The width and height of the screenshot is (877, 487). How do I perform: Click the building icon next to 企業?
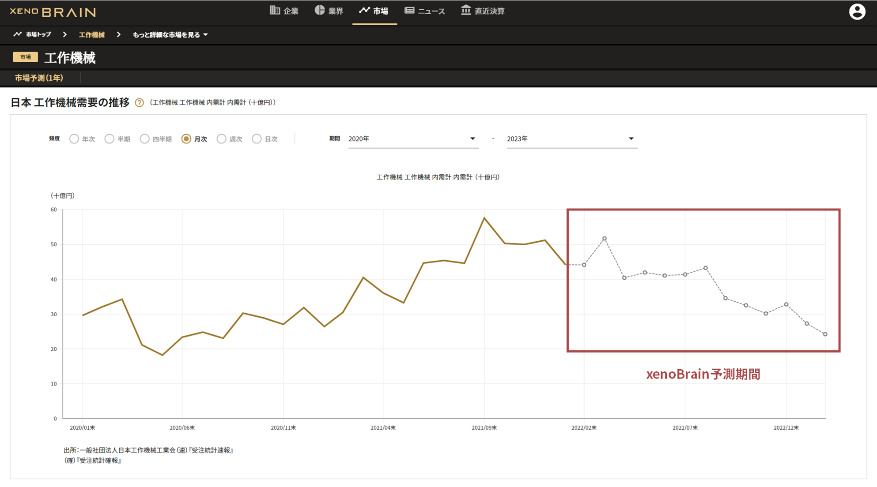[x=275, y=10]
